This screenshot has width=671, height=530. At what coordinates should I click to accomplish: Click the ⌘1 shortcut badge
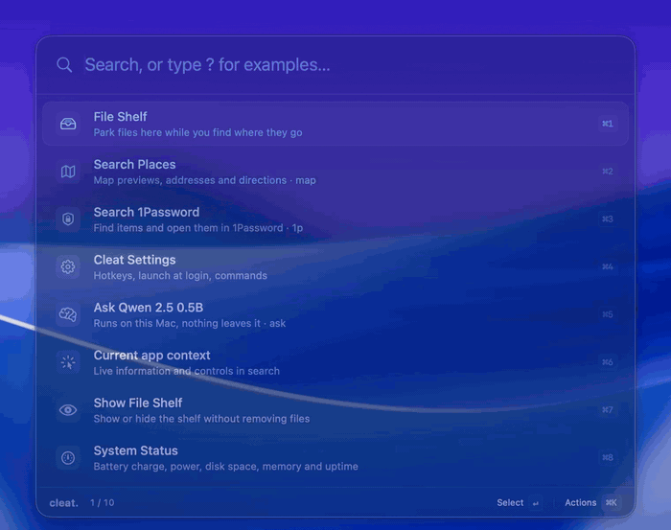[x=608, y=124]
